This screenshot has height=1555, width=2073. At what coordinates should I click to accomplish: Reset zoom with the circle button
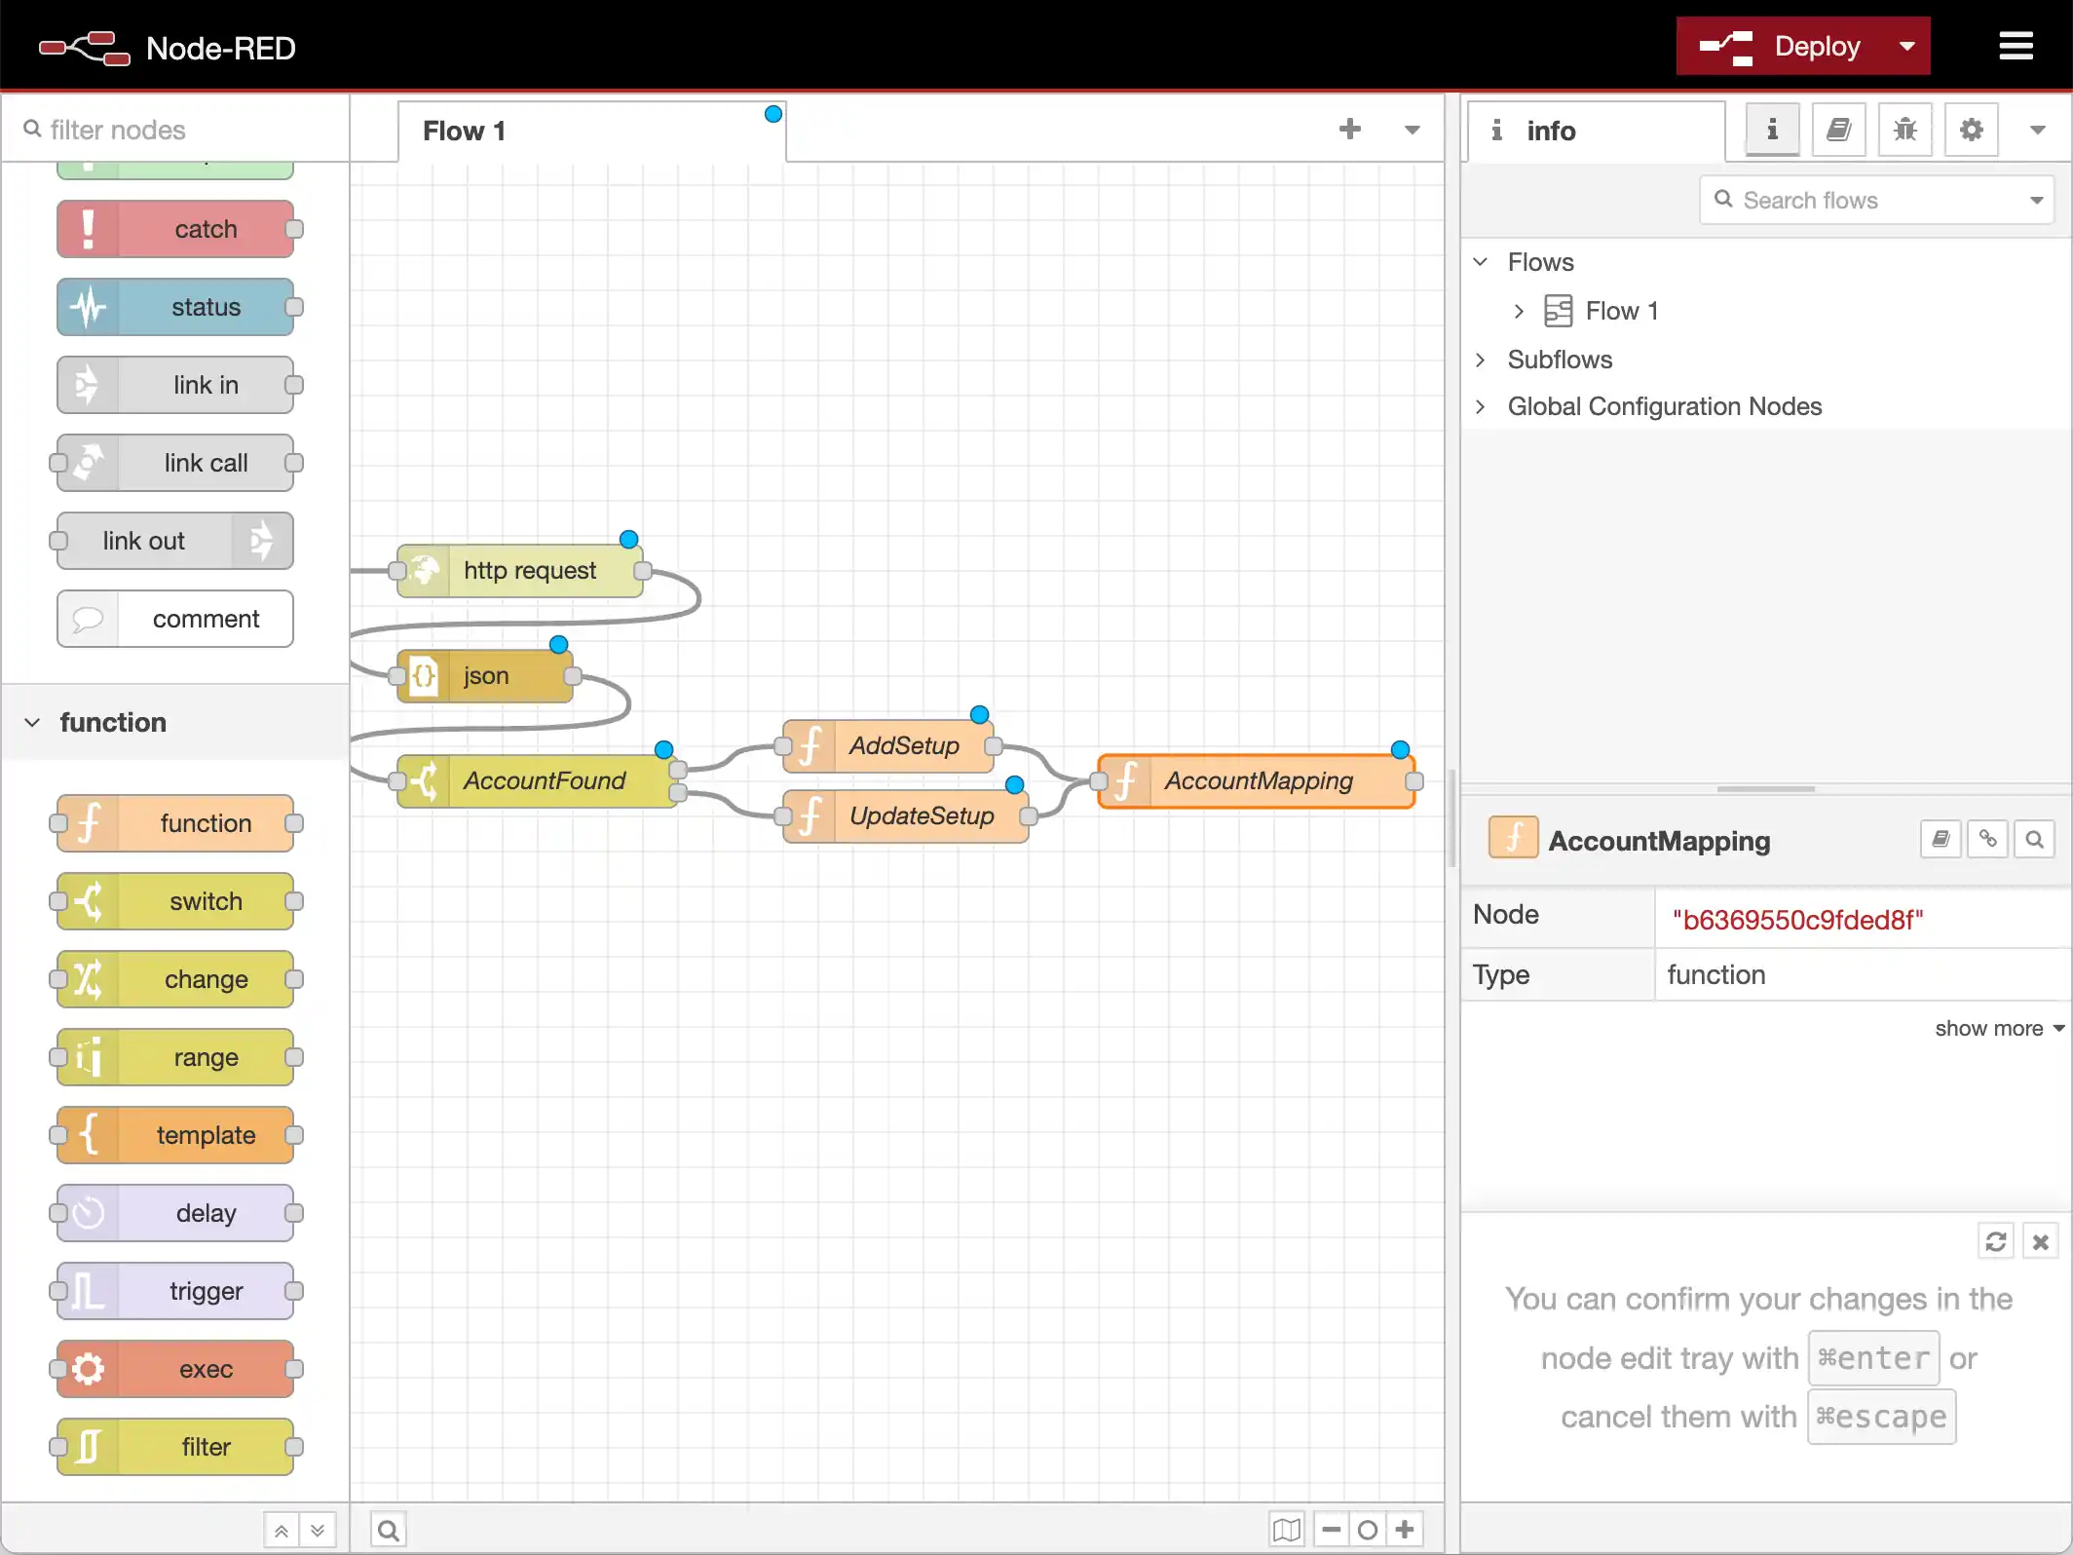click(x=1367, y=1530)
